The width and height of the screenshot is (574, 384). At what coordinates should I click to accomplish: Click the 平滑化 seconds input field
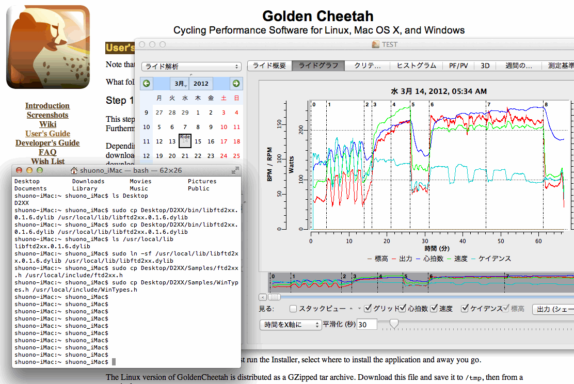click(367, 325)
